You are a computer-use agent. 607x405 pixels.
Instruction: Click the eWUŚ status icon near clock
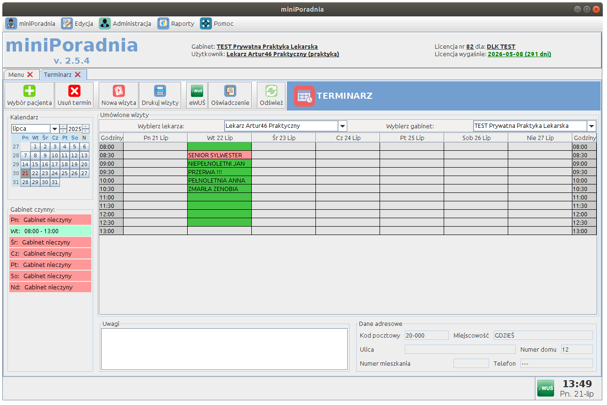click(545, 388)
